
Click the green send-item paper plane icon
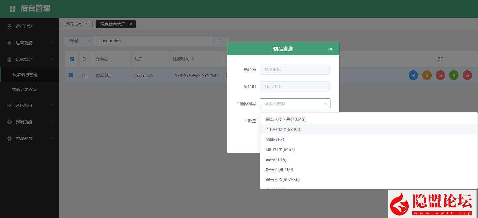point(454,75)
